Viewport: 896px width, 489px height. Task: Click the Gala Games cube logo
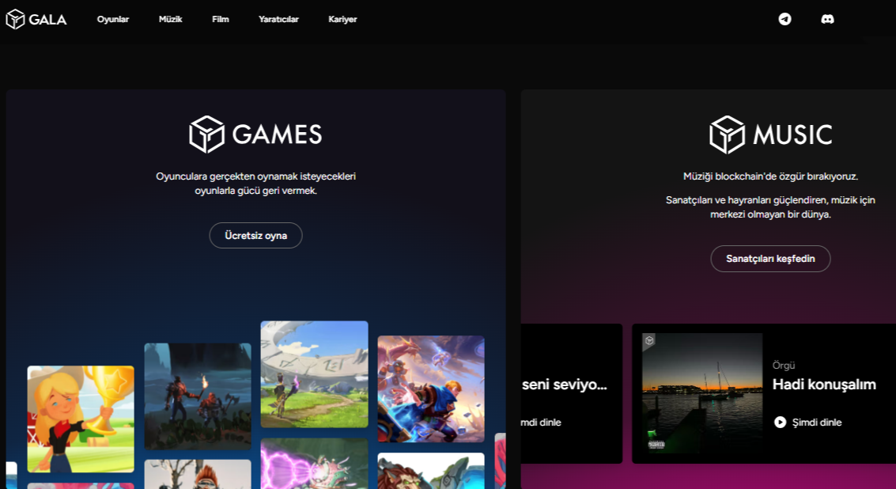coord(207,135)
